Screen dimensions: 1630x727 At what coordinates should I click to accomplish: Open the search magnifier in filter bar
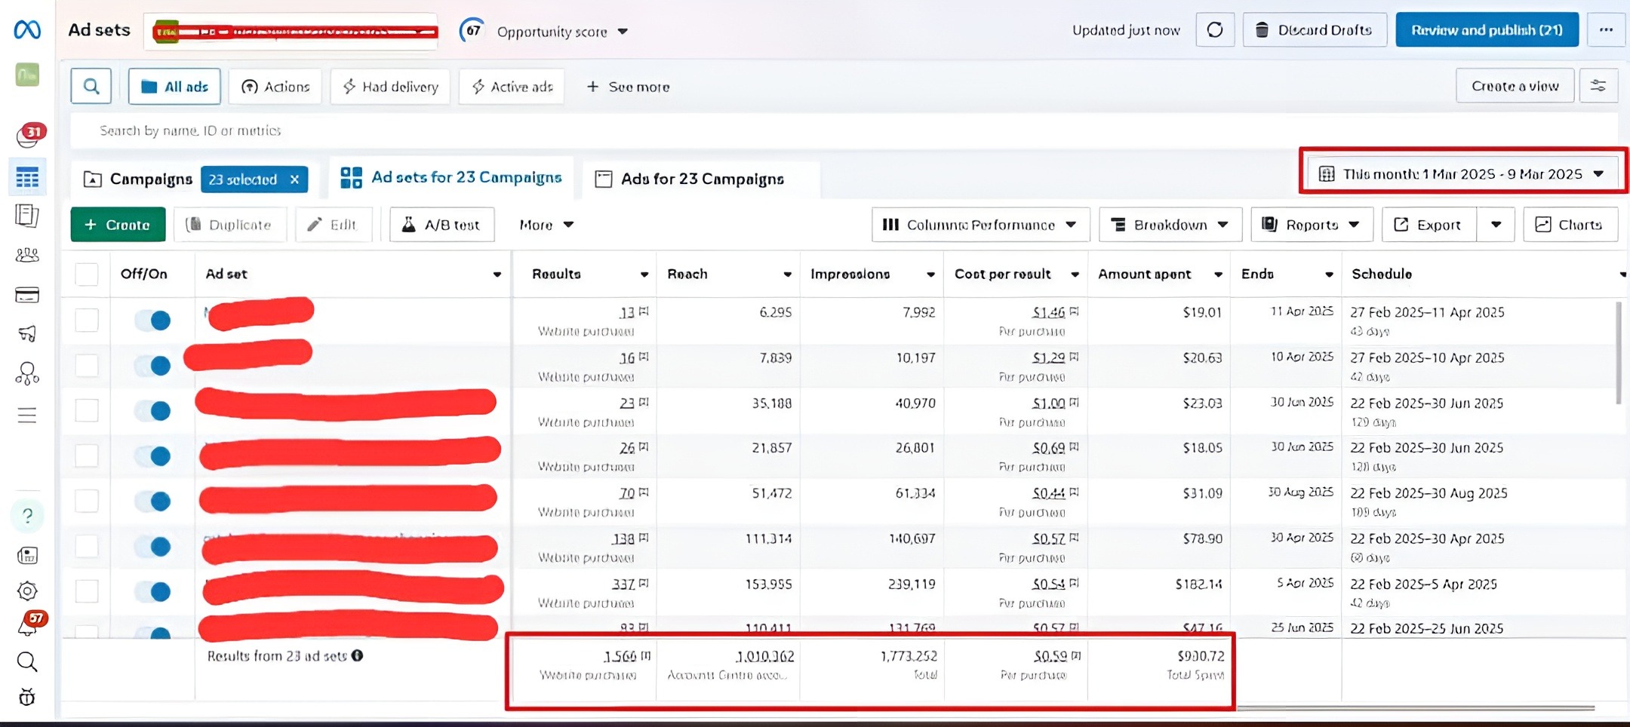pos(91,86)
